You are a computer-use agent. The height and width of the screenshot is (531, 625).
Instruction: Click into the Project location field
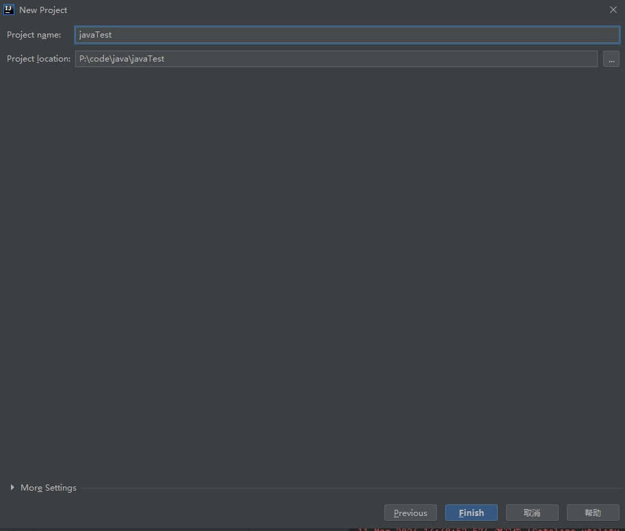(336, 59)
